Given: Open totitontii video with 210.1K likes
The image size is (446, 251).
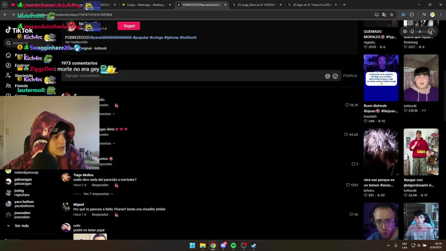Looking at the screenshot, I should [x=421, y=78].
